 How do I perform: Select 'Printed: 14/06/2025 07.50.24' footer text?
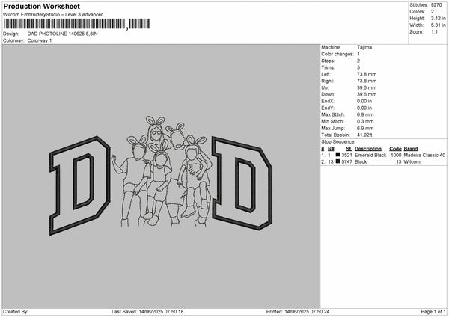(298, 312)
